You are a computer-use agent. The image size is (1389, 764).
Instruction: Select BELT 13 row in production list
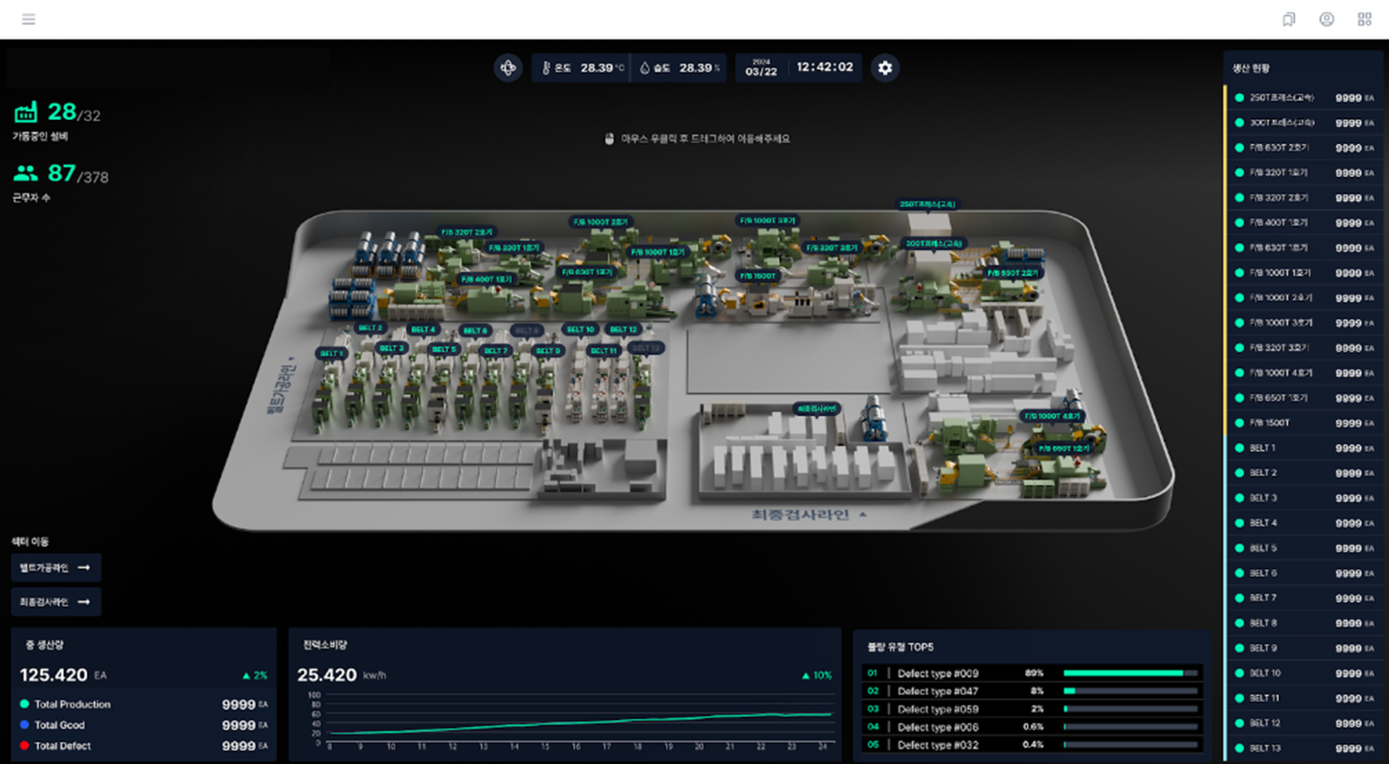click(1303, 748)
